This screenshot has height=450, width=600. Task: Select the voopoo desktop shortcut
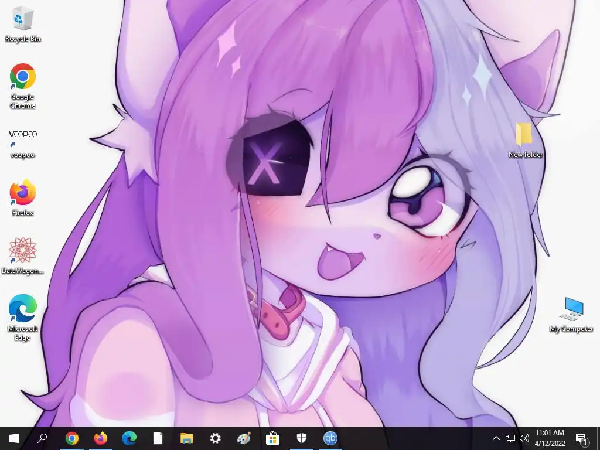(23, 144)
